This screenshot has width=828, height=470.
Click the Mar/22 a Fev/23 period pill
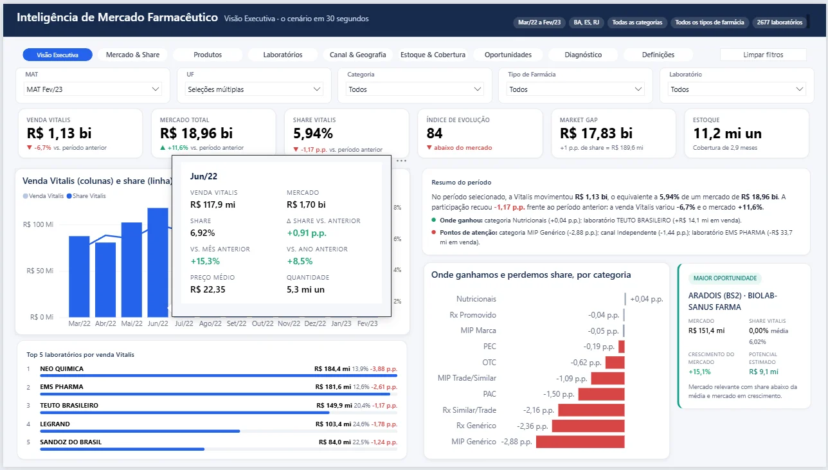539,23
